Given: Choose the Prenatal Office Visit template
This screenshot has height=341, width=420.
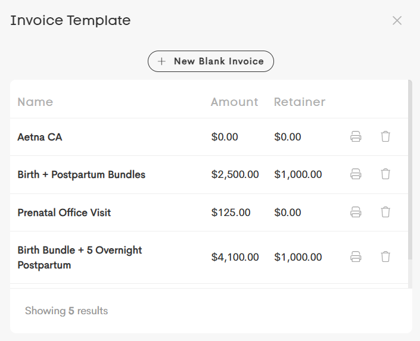Looking at the screenshot, I should coord(64,212).
